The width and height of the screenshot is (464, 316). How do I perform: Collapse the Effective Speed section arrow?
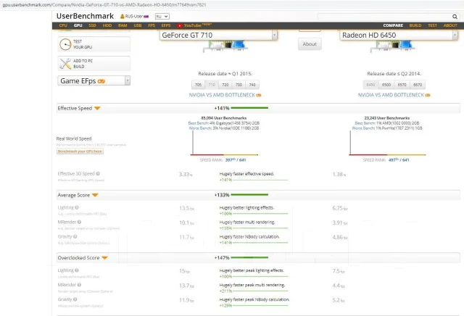click(x=97, y=108)
